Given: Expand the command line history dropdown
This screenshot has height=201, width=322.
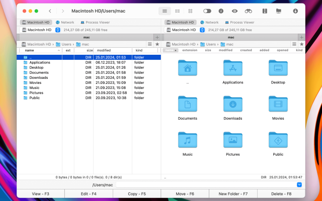Looking at the screenshot, I should 299,185.
